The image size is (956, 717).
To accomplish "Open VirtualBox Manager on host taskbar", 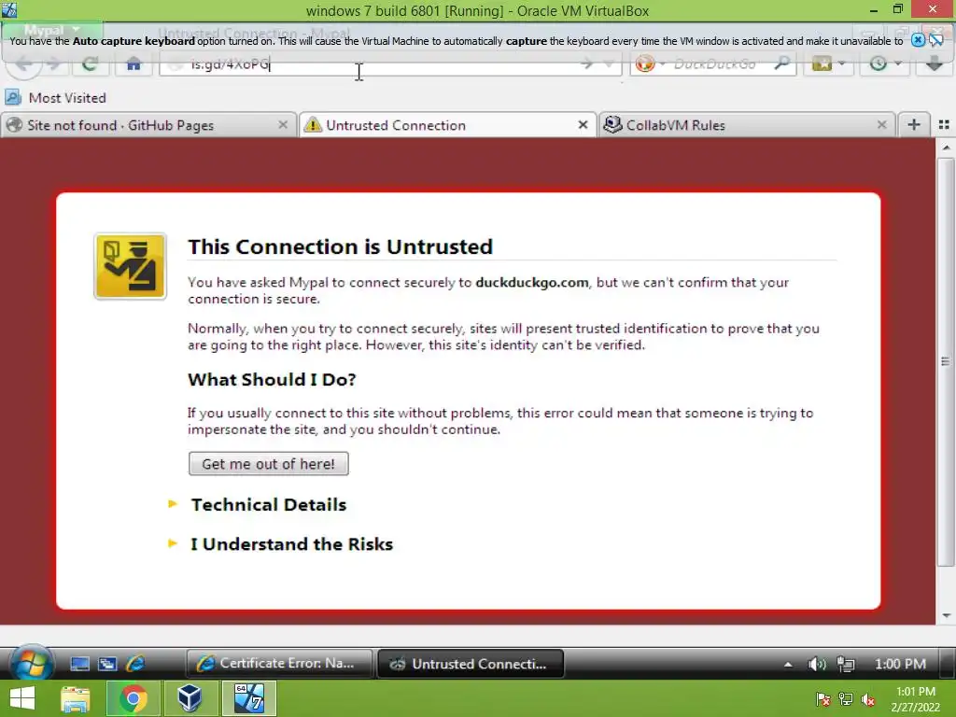I will [190, 698].
